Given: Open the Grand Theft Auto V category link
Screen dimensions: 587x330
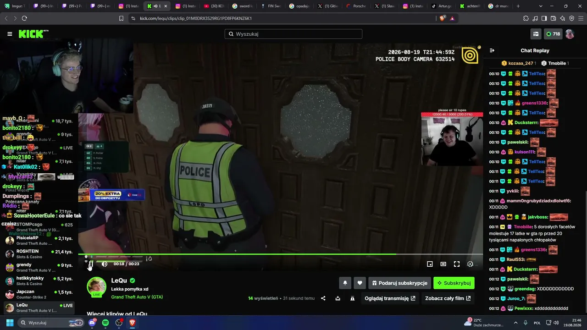Looking at the screenshot, I should pyautogui.click(x=137, y=297).
